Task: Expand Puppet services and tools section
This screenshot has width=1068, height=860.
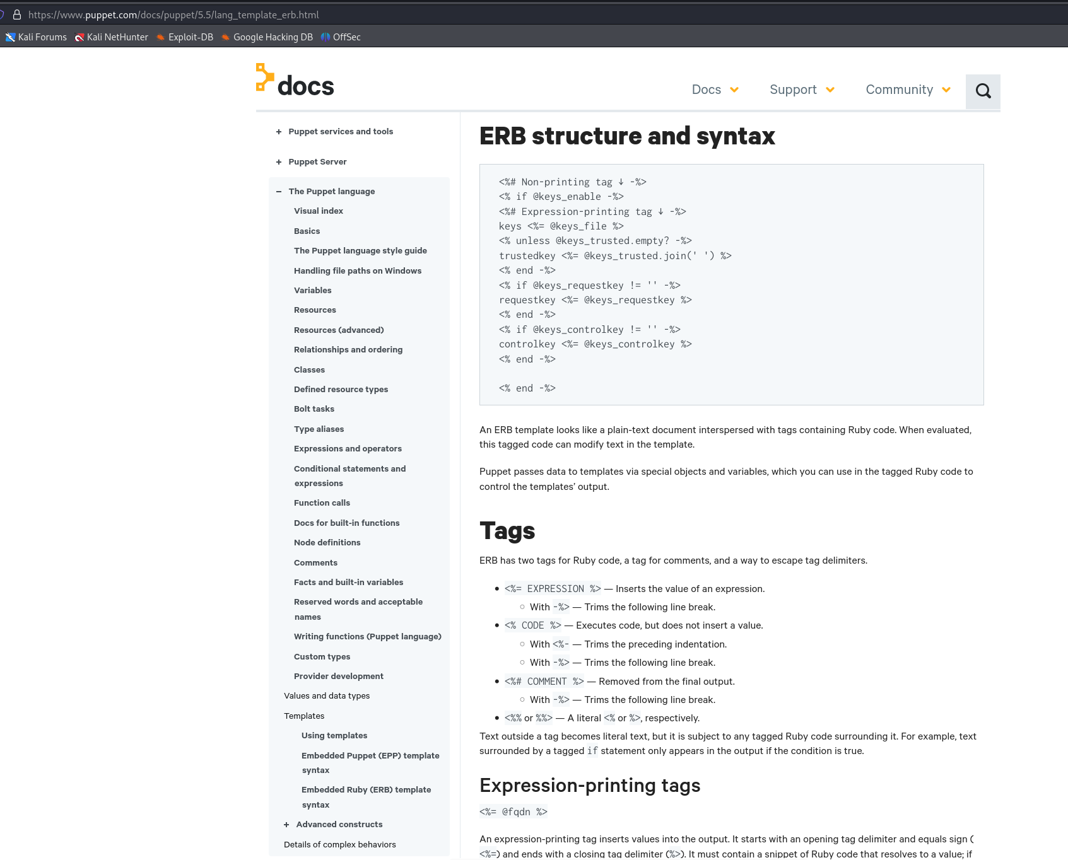Action: 278,132
